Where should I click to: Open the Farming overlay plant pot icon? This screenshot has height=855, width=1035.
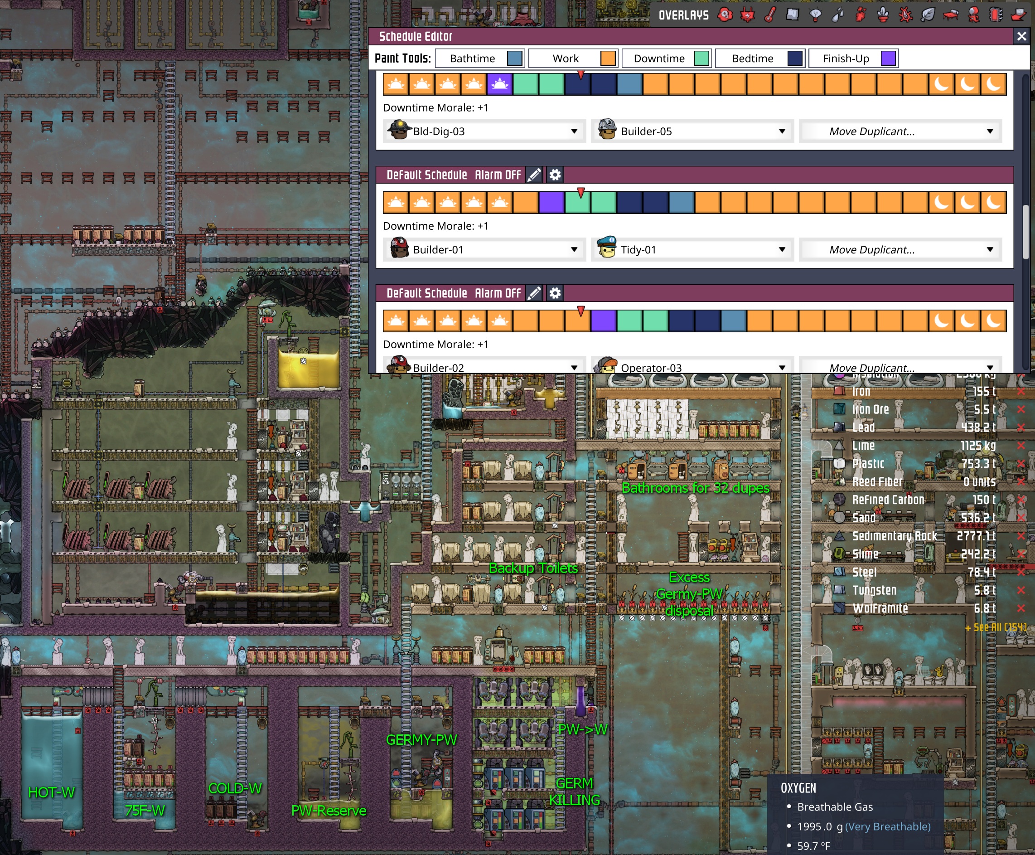point(883,15)
